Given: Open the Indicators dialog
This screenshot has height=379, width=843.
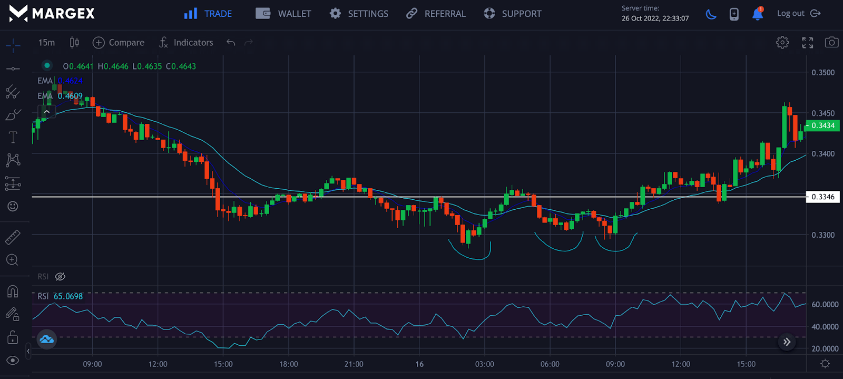Looking at the screenshot, I should pyautogui.click(x=186, y=43).
